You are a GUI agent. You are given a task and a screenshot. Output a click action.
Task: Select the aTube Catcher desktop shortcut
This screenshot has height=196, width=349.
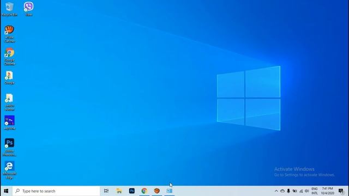coord(9,34)
